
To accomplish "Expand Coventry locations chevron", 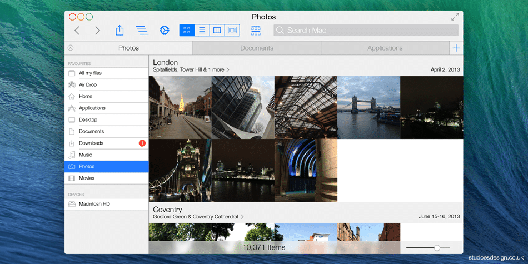I will pyautogui.click(x=242, y=217).
